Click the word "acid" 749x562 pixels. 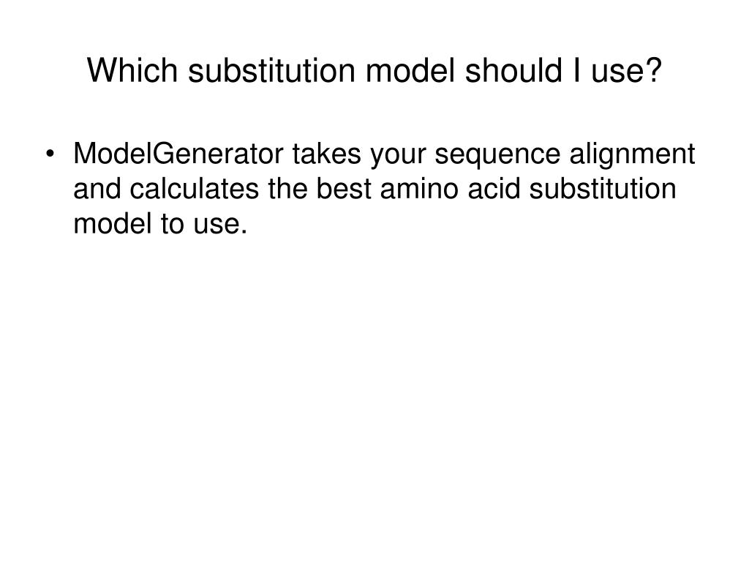pyautogui.click(x=494, y=188)
